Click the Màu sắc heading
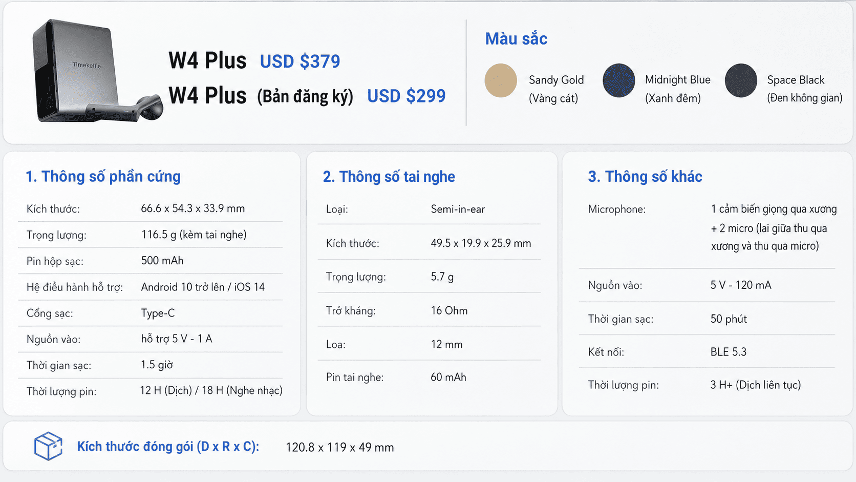Viewport: 856px width, 482px height. click(516, 39)
